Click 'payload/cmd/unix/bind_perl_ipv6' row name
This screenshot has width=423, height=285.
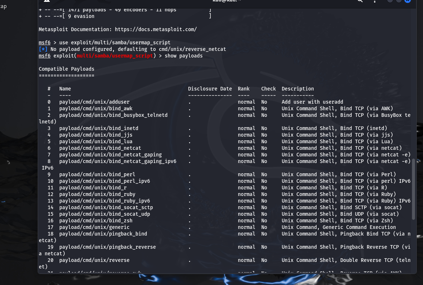(104, 181)
